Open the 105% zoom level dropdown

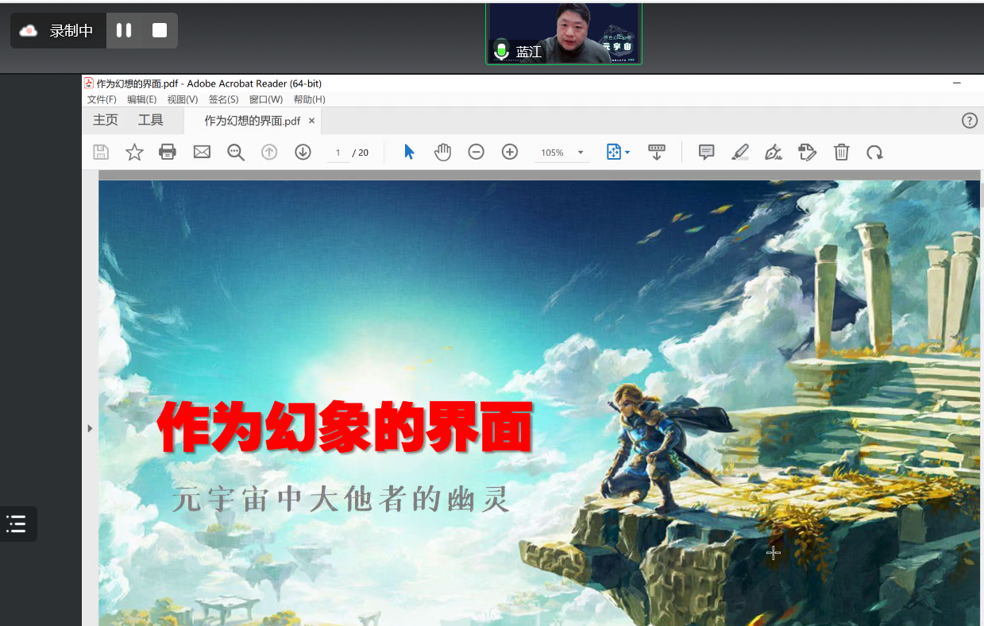[581, 153]
